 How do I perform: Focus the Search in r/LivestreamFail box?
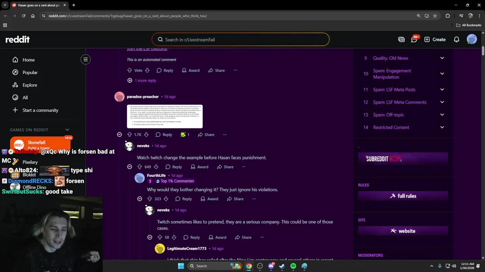tap(241, 40)
